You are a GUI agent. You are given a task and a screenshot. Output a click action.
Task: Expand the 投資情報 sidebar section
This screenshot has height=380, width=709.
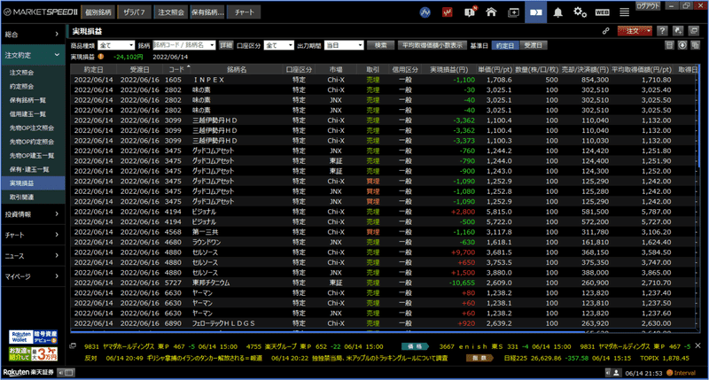point(33,214)
